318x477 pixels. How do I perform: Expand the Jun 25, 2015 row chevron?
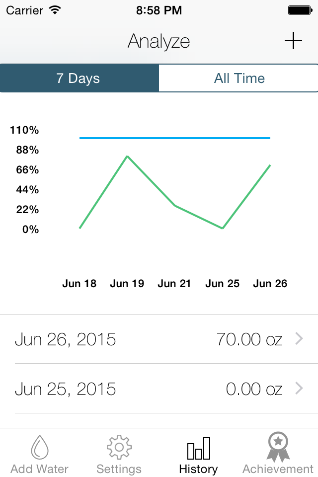click(300, 389)
